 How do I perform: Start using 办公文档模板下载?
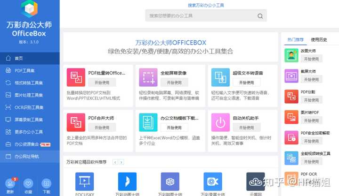tap(174, 128)
